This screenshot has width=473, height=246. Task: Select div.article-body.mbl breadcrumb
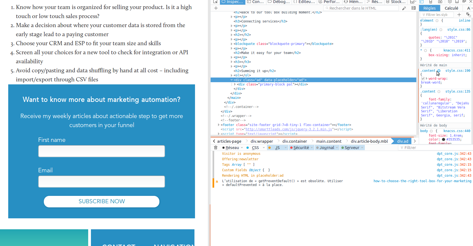(x=369, y=141)
